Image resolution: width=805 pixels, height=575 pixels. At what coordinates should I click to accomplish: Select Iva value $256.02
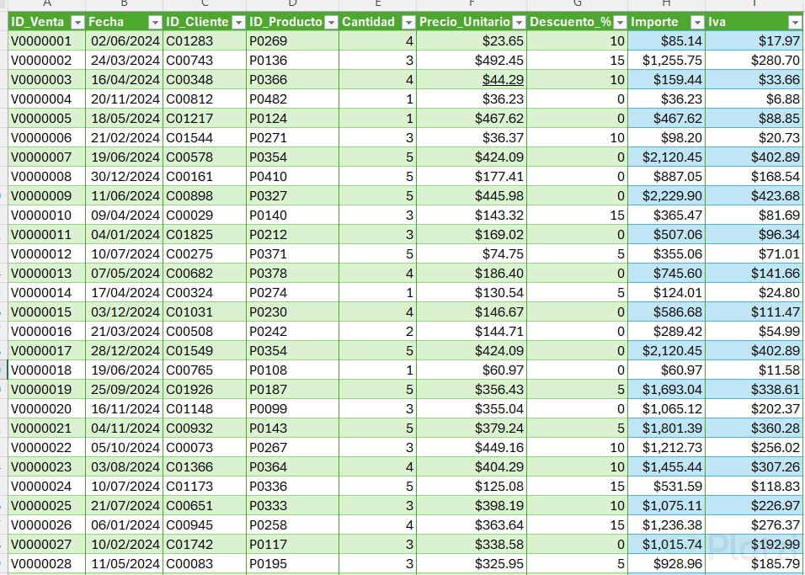(754, 448)
